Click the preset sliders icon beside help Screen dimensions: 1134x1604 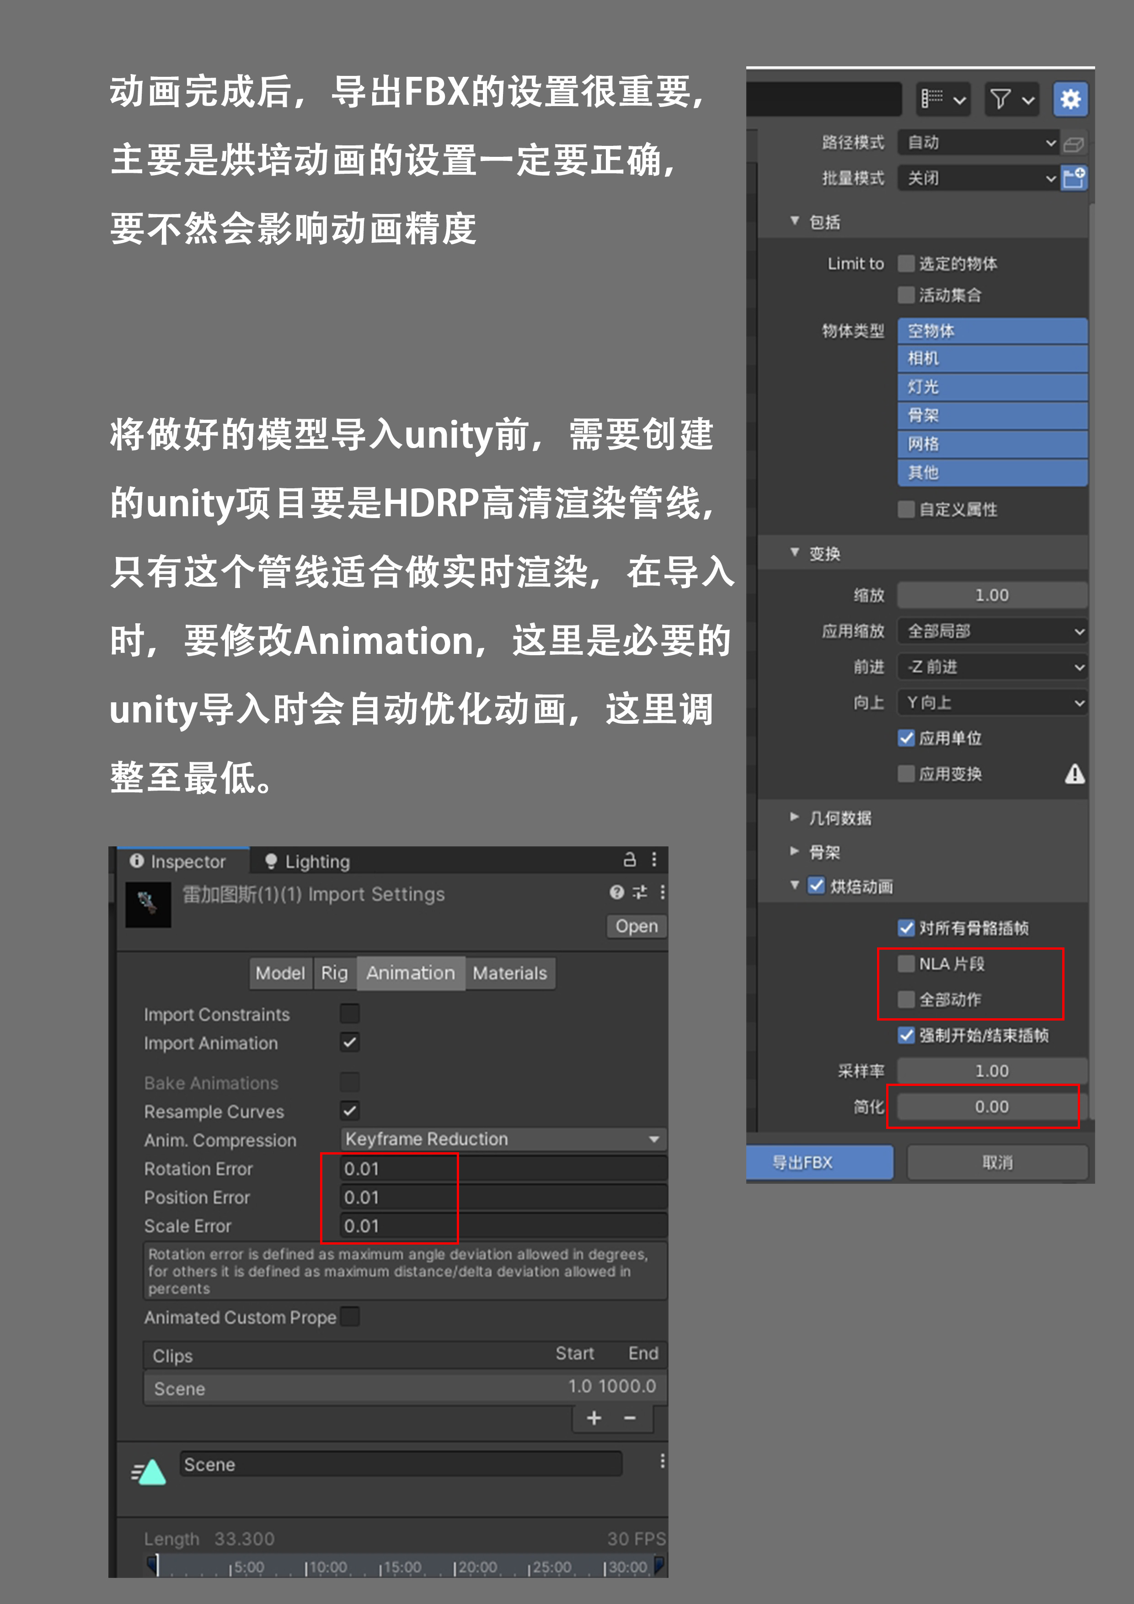tap(639, 892)
